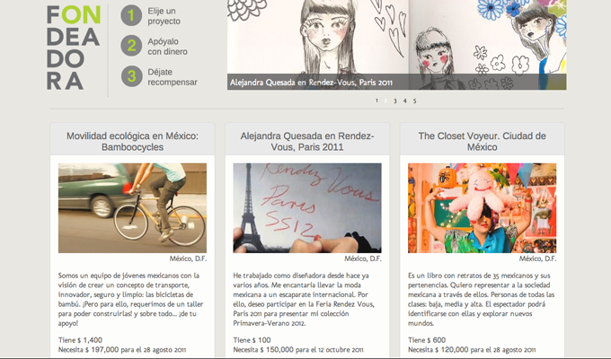Click Bamboocycles project description text
The image size is (611, 359).
[131, 299]
